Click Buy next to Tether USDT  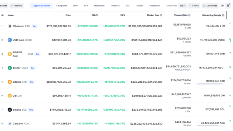click(33, 68)
